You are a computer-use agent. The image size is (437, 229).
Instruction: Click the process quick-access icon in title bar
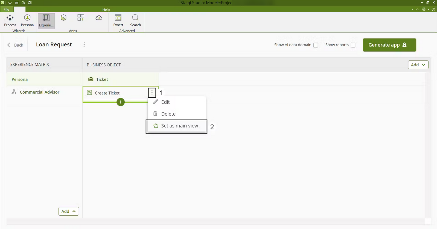(x=10, y=3)
